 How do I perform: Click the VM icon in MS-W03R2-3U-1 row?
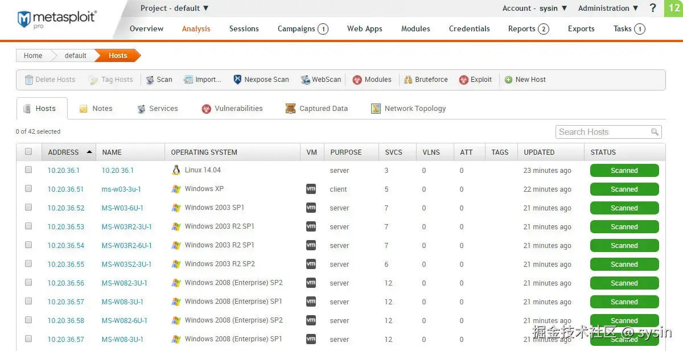(x=311, y=226)
